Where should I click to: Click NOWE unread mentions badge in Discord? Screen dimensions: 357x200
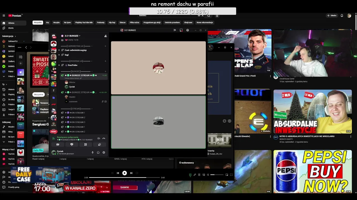coord(54,132)
